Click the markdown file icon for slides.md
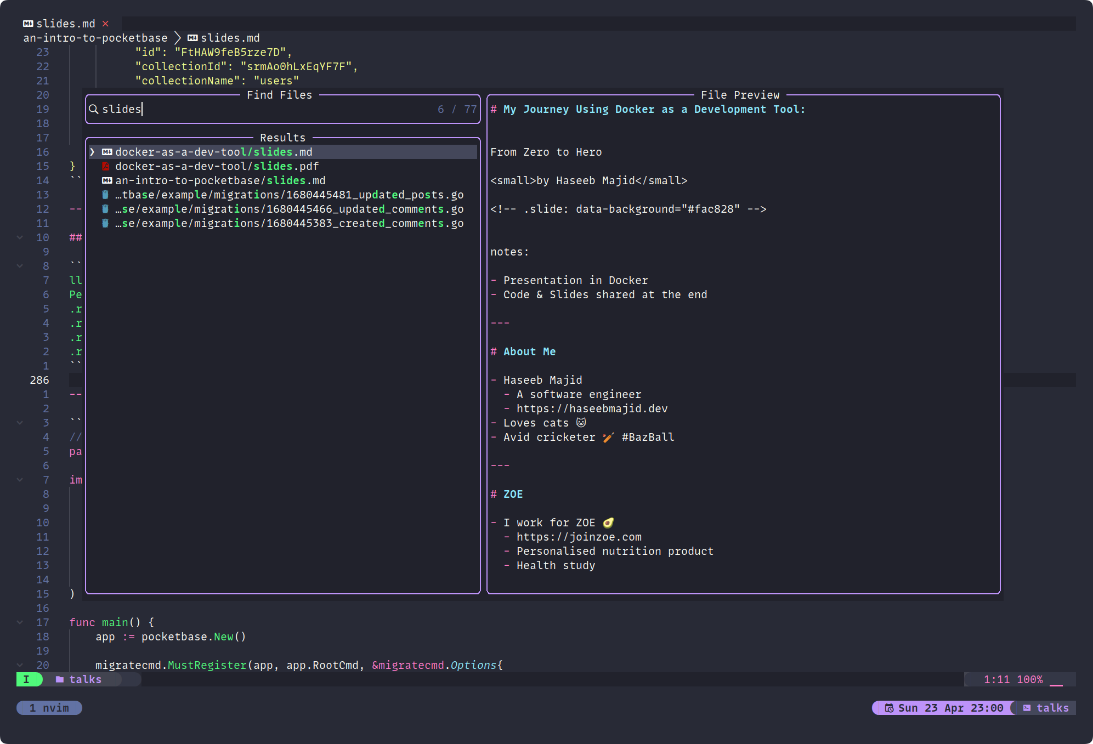Viewport: 1093px width, 744px height. (x=106, y=151)
